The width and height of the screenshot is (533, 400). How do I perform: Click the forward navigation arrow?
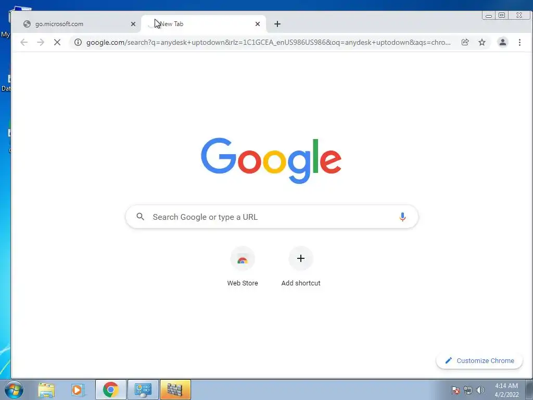[41, 42]
